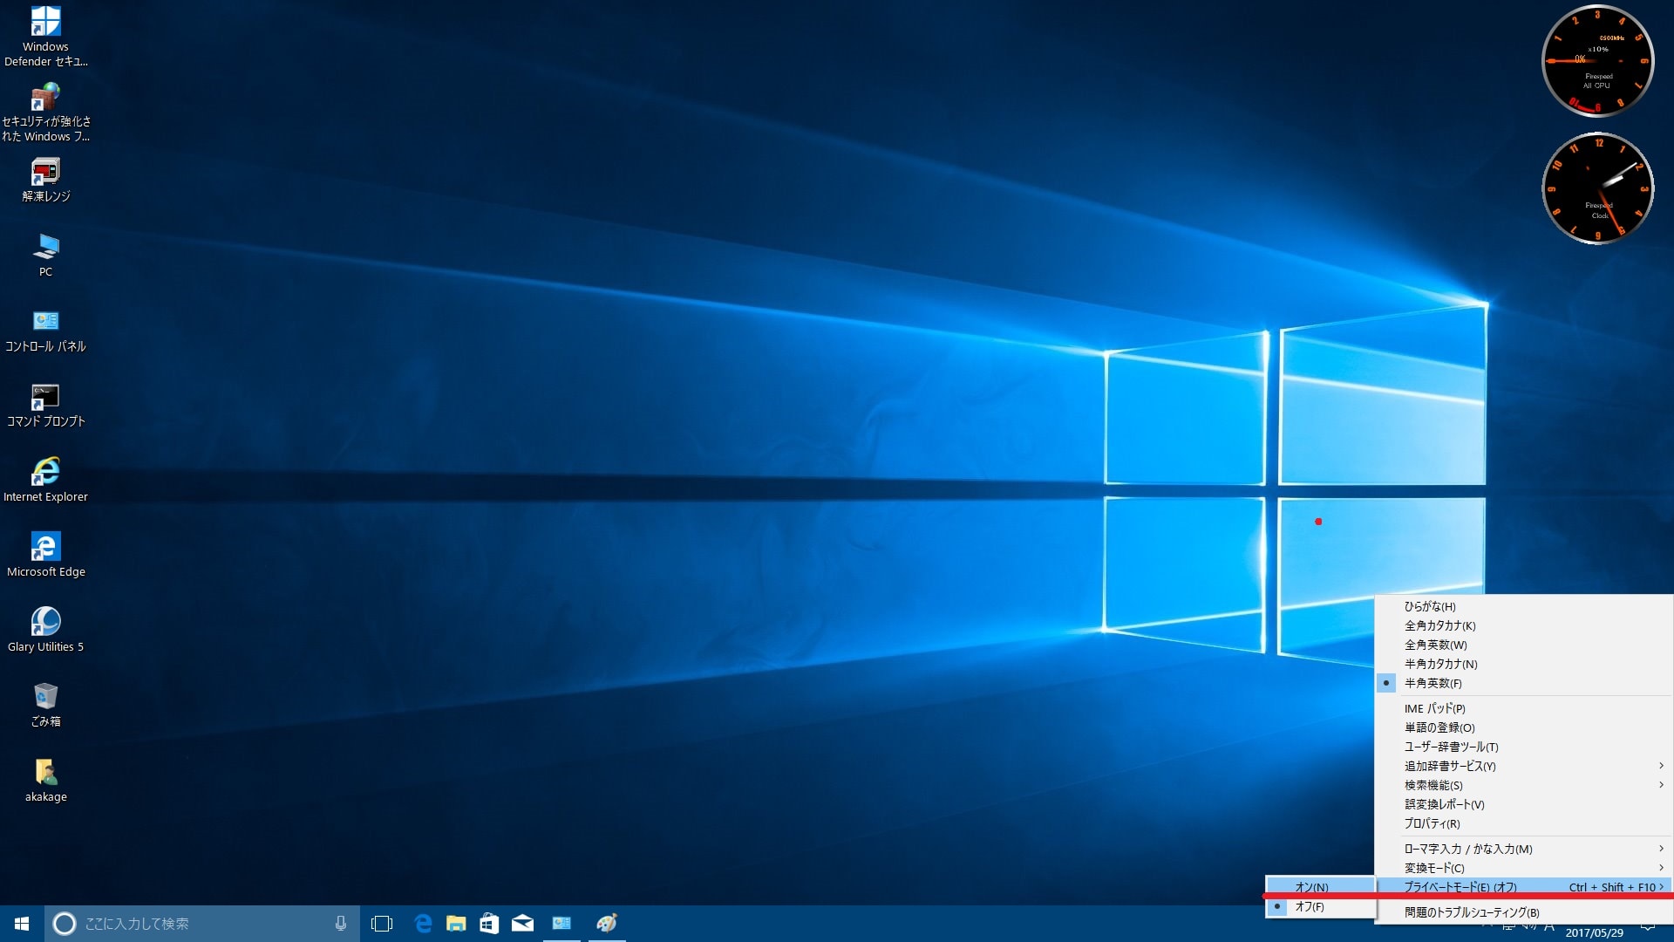Select the コマンド プロンプト desktop shortcut
This screenshot has height=942, width=1674.
tap(45, 406)
